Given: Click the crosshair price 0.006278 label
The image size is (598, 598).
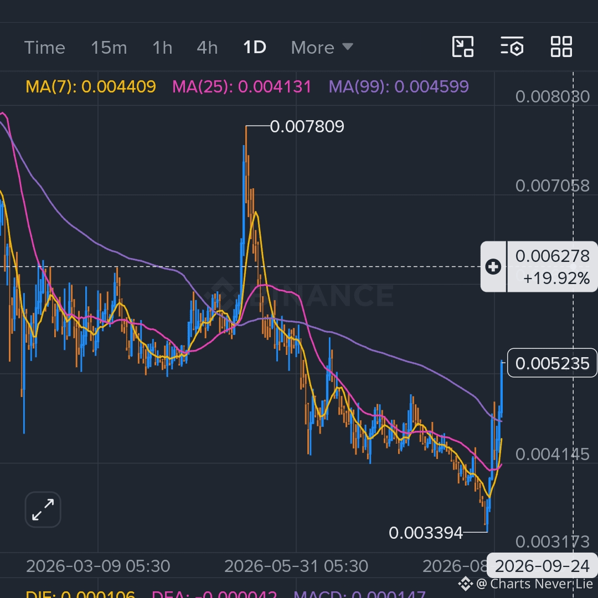Looking at the screenshot, I should (552, 256).
